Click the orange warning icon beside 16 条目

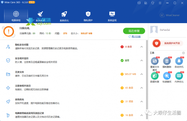(122, 115)
